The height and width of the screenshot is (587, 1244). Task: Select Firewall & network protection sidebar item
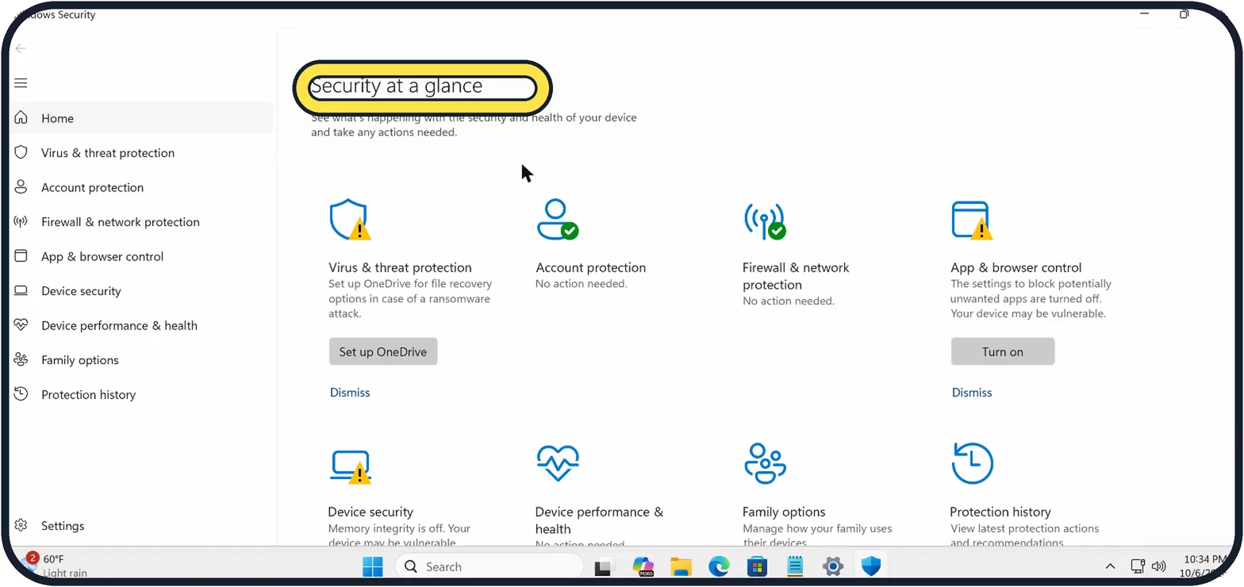point(141,222)
